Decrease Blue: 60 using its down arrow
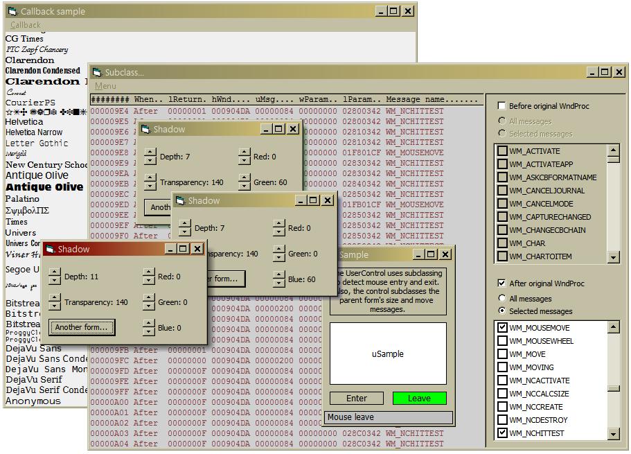 tap(279, 283)
